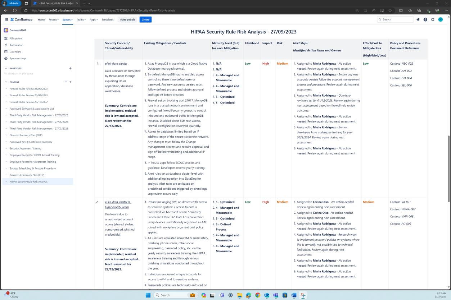Screen dimensions: 451x300
Task: Toggle split screen in Edge toolbar
Action: click(x=401, y=10)
